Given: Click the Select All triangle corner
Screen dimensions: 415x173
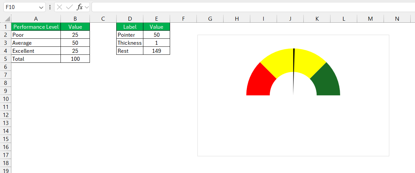Looking at the screenshot, I should [x=7, y=19].
